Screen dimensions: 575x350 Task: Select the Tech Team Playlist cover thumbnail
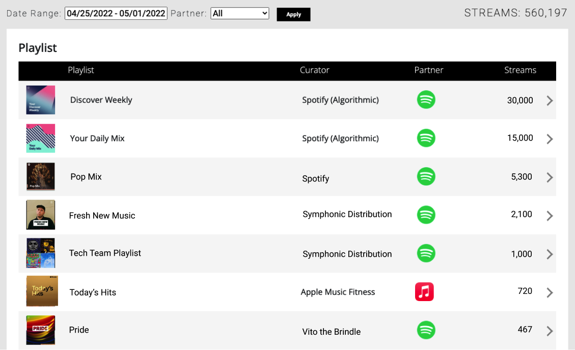point(41,253)
